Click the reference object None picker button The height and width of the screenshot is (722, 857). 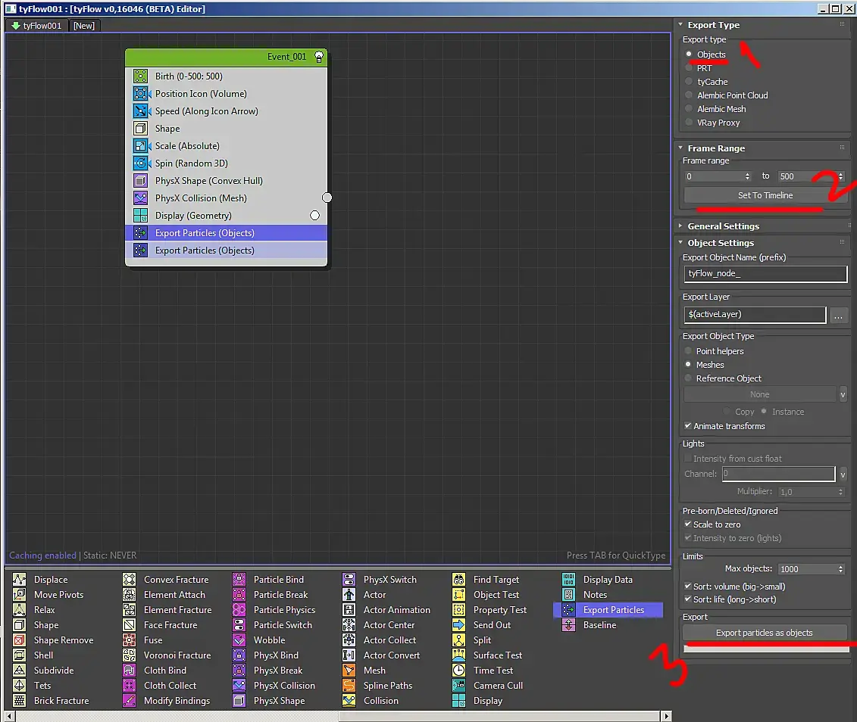coord(760,394)
